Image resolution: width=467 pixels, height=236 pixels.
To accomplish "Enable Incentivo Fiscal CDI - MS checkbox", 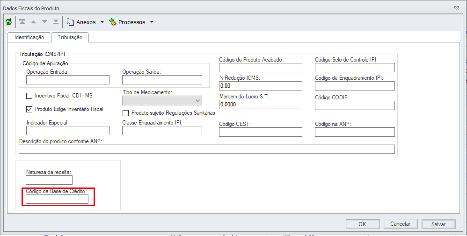I will tap(29, 96).
